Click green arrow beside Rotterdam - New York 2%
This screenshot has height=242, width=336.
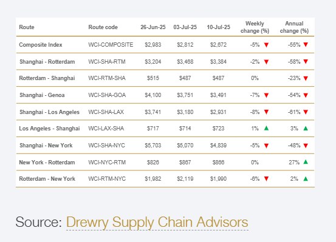click(306, 179)
